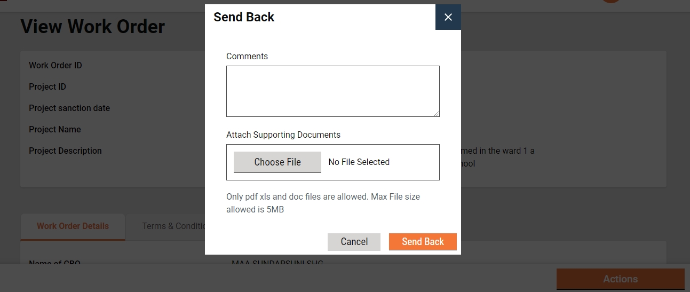
Task: Close the Send Back dialog with X
Action: click(x=448, y=17)
